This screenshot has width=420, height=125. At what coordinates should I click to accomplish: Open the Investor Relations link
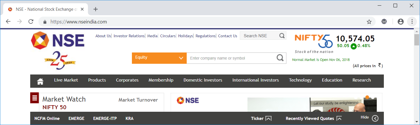129,36
